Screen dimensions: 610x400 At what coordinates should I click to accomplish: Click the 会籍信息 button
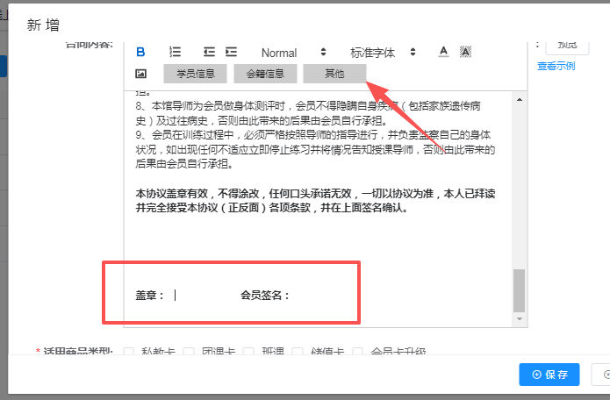click(x=265, y=74)
